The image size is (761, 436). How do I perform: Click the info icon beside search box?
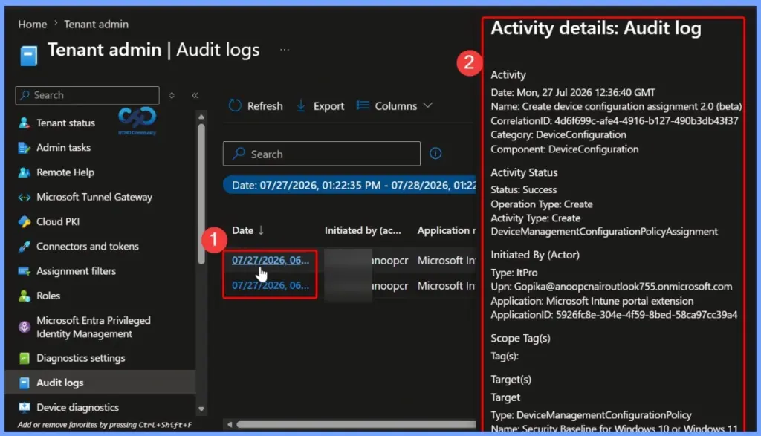tap(435, 154)
